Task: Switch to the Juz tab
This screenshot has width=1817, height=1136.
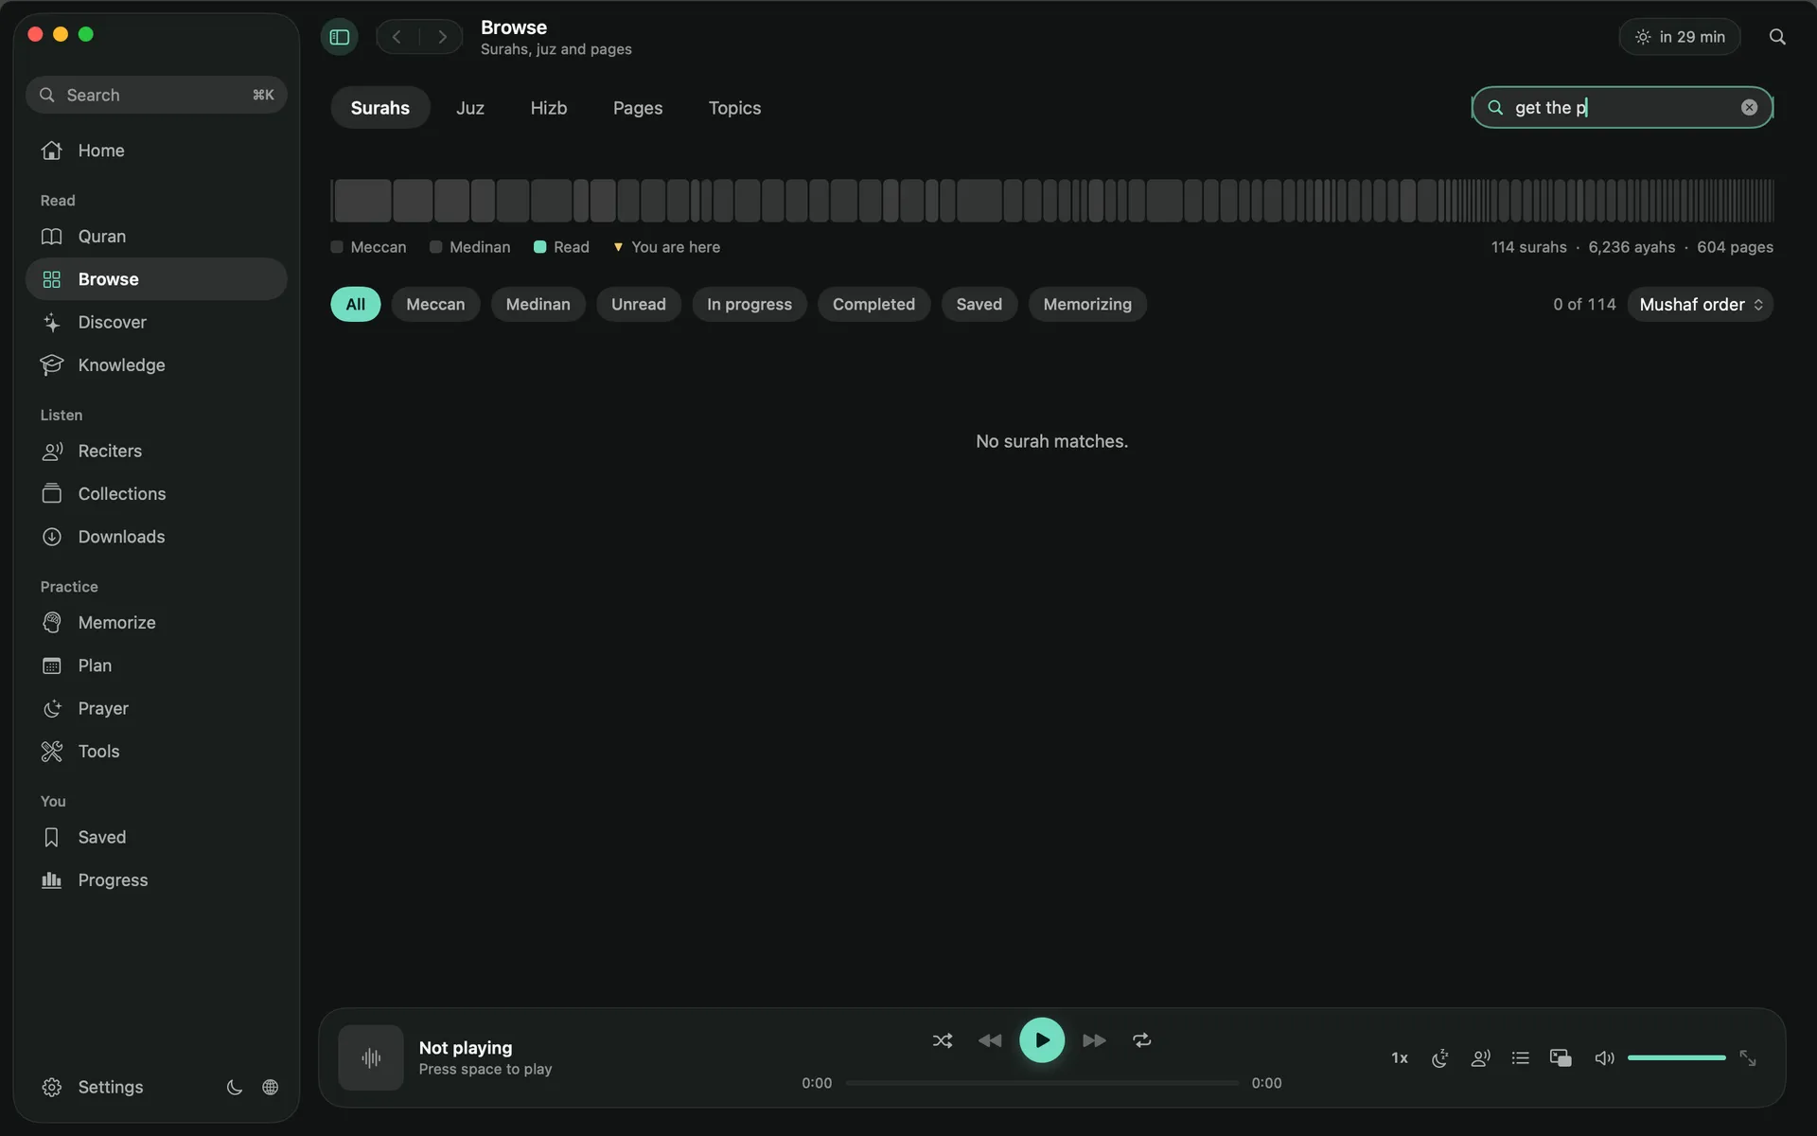Action: pyautogui.click(x=470, y=108)
